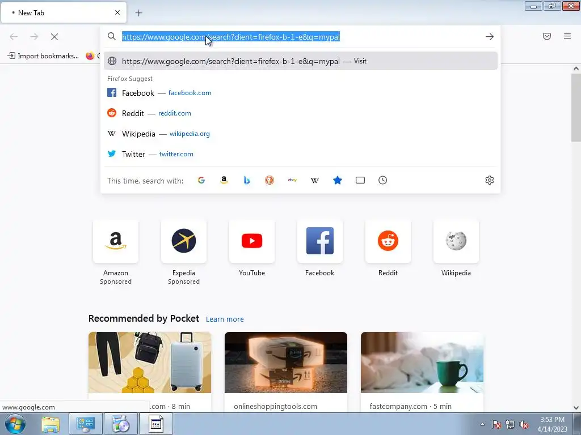This screenshot has width=581, height=435.
Task: Click the Action Center flag tray icon
Action: pos(496,424)
